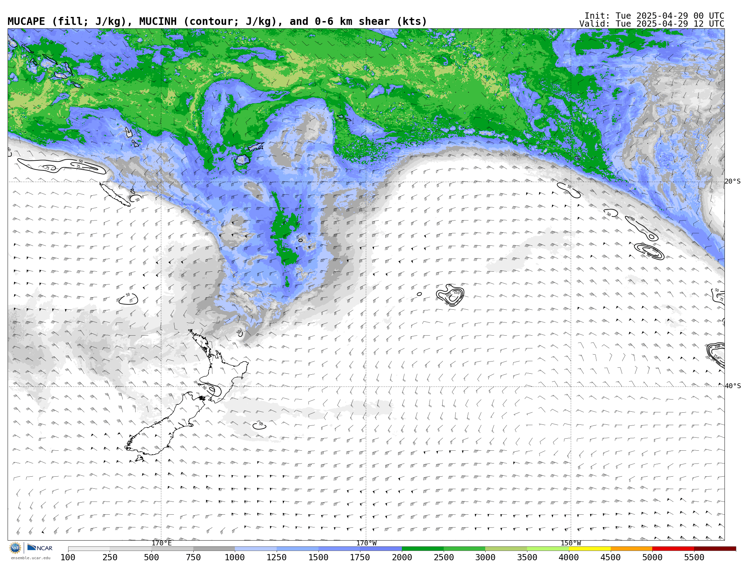This screenshot has width=747, height=562.
Task: Pick the orange 4500–5000 colorbar segment
Action: [x=631, y=549]
